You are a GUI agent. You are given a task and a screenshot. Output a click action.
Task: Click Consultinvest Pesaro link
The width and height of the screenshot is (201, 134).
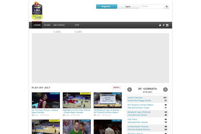click(x=137, y=115)
